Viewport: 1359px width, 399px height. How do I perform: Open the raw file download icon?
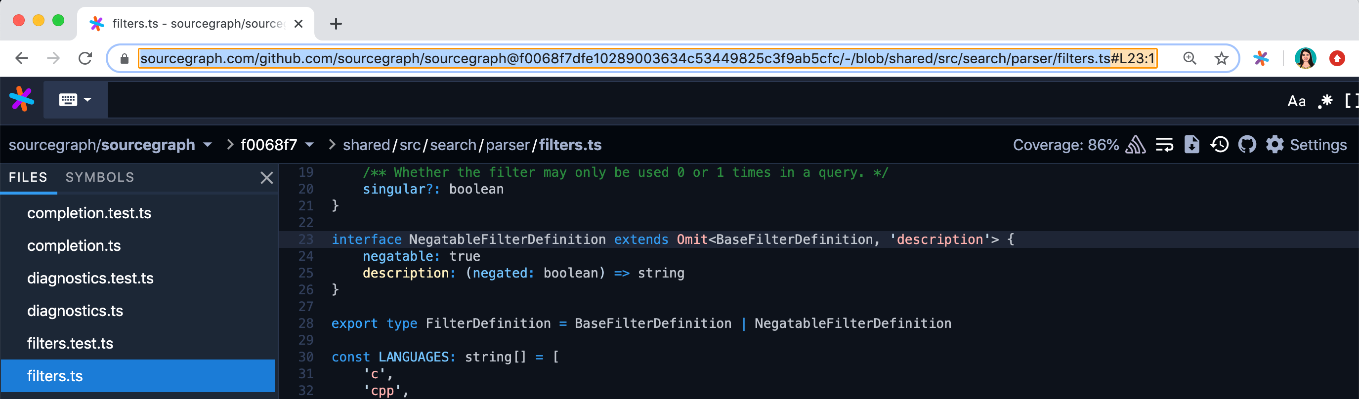point(1191,144)
